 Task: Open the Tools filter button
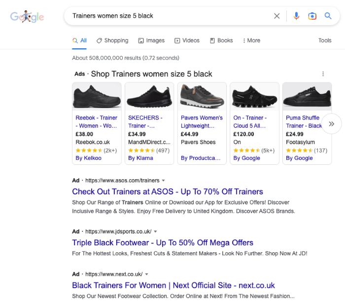click(325, 40)
